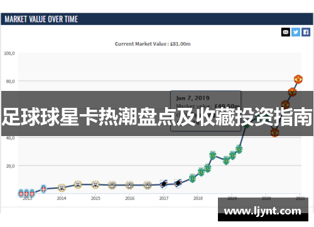This screenshot has height=227, width=314.
Task: Click the Current Market Value label
Action: pos(153,44)
